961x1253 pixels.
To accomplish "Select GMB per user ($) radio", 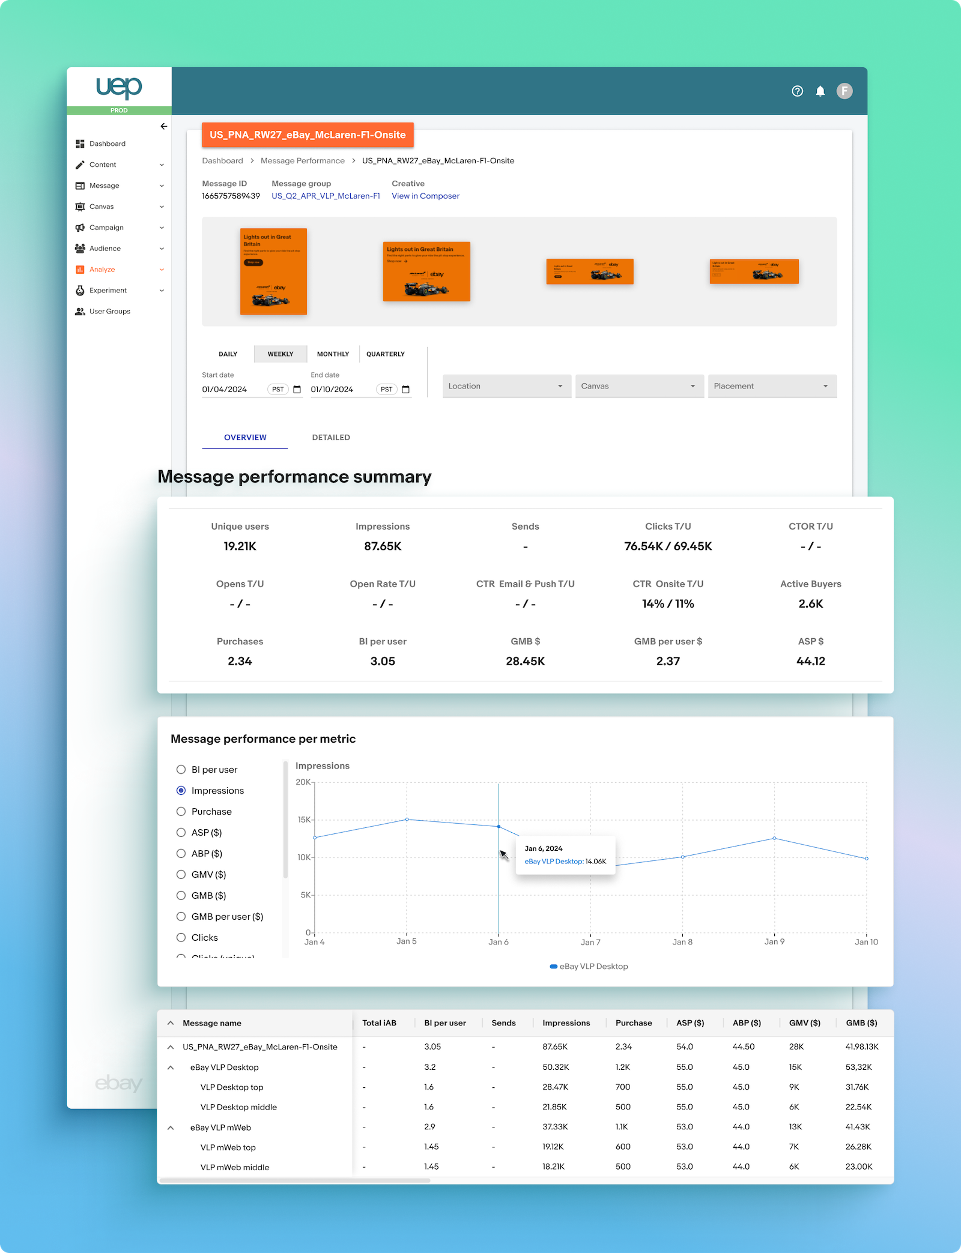I will coord(181,917).
